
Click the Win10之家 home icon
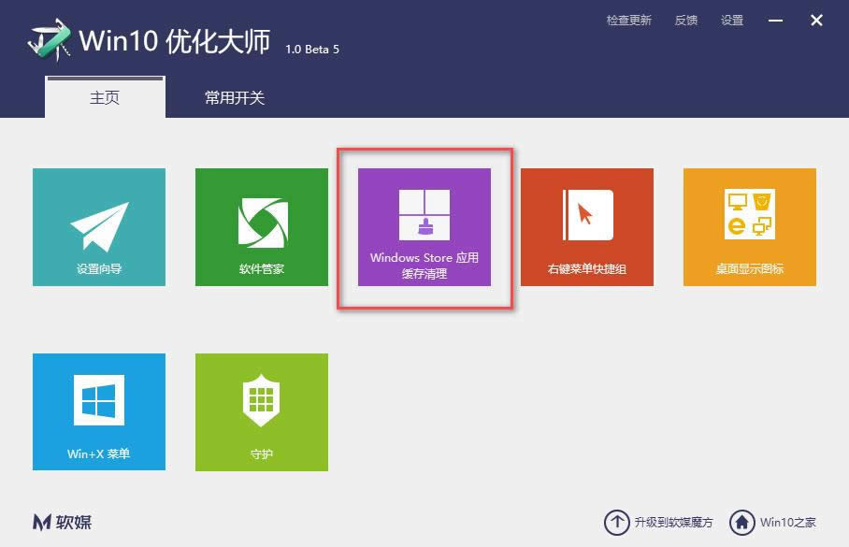click(743, 523)
